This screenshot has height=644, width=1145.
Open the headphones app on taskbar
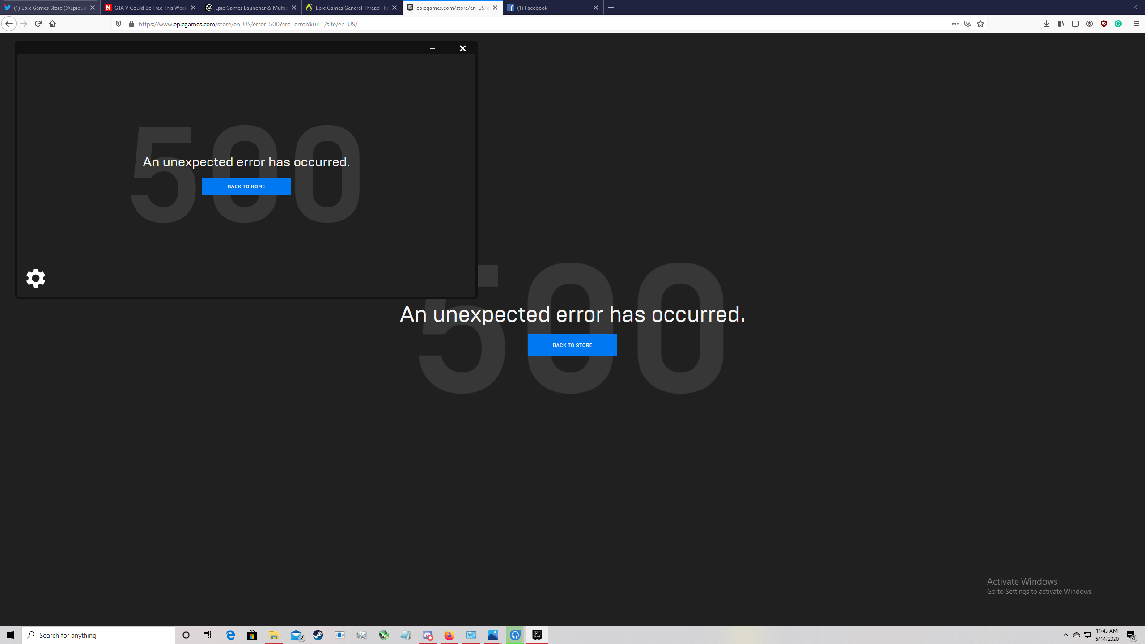coord(515,635)
